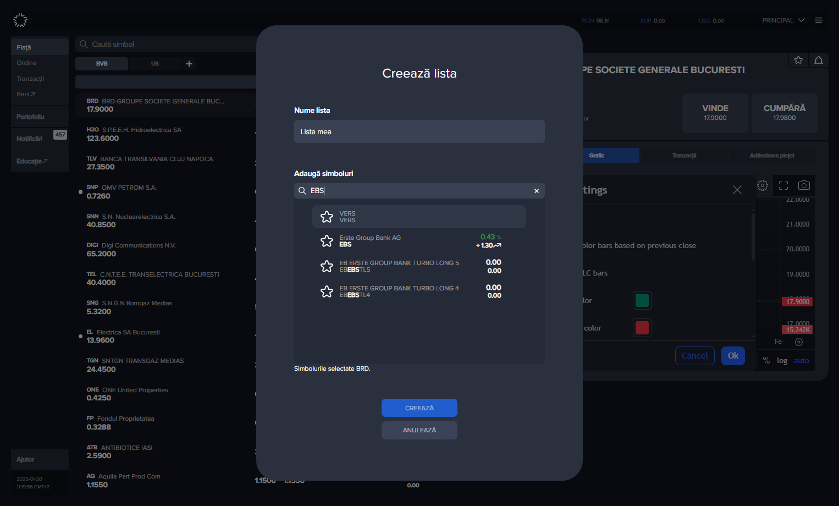Open Notificări with 457 badge
Screen dimensions: 839x506
pos(40,139)
